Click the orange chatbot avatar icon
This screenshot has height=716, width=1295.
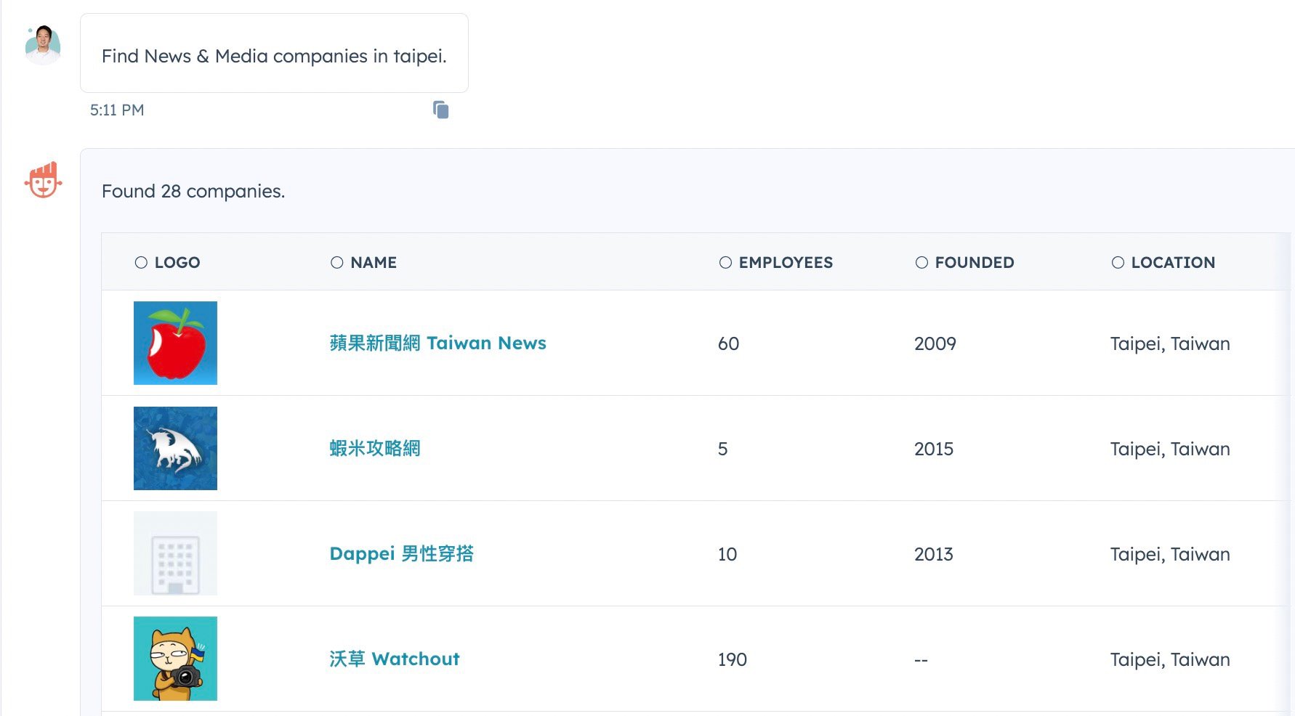coord(44,179)
